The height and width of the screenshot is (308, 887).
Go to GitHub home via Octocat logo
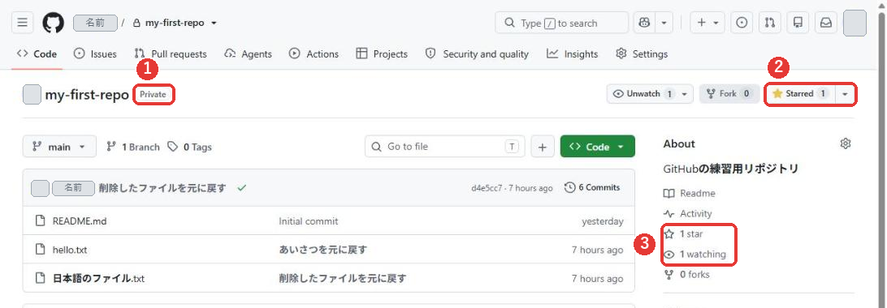point(53,24)
